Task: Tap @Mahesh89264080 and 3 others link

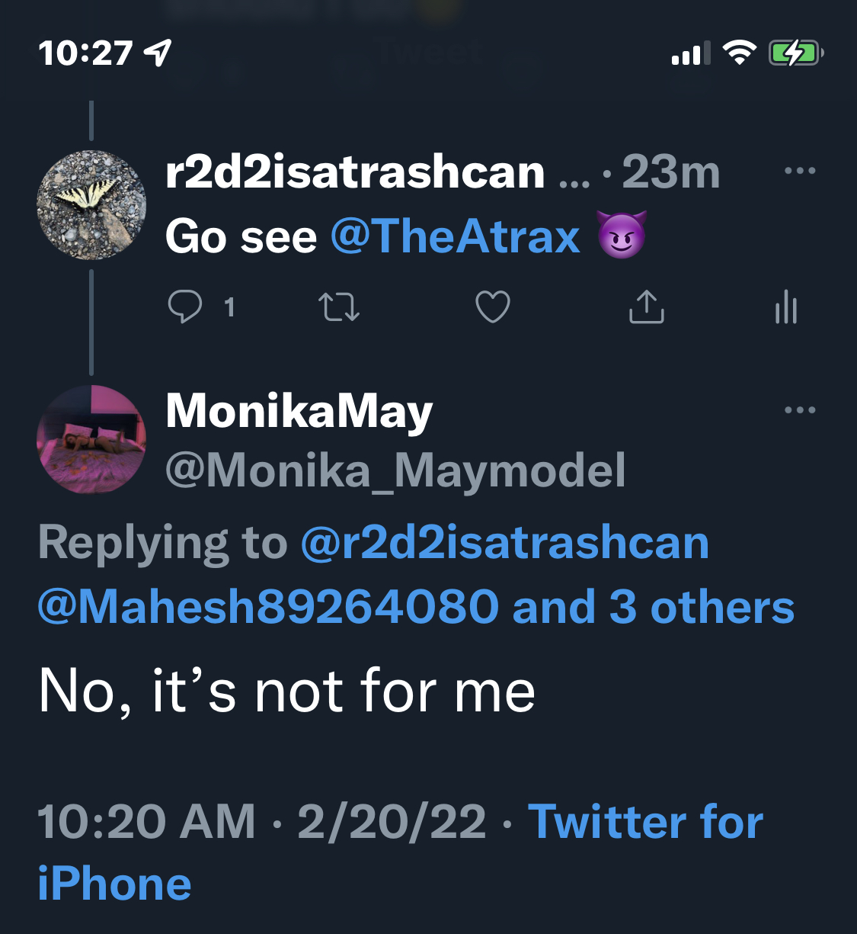Action: (416, 608)
